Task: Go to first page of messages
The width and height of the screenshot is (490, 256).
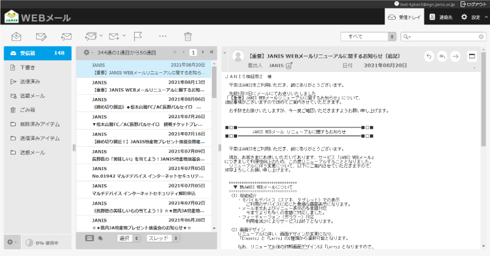Action: 175,52
